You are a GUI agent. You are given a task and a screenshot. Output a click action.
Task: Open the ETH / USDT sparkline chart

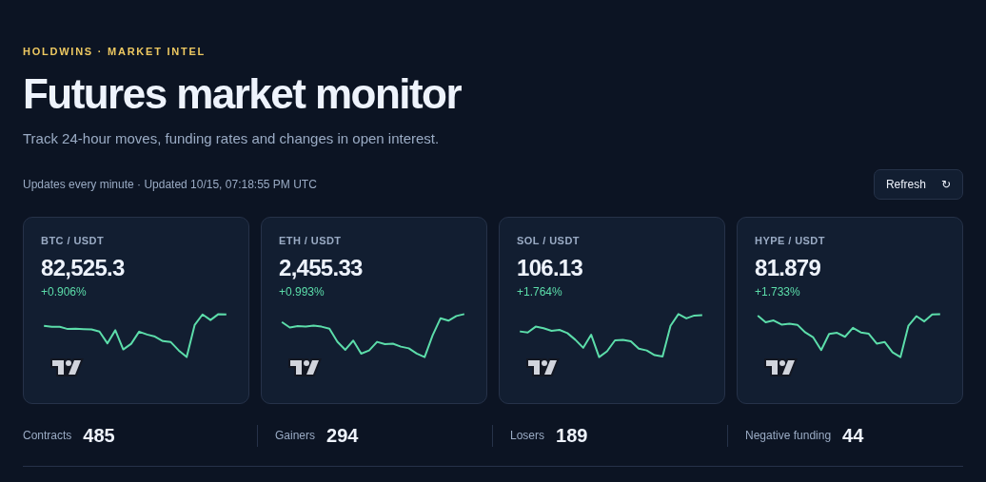(x=373, y=336)
